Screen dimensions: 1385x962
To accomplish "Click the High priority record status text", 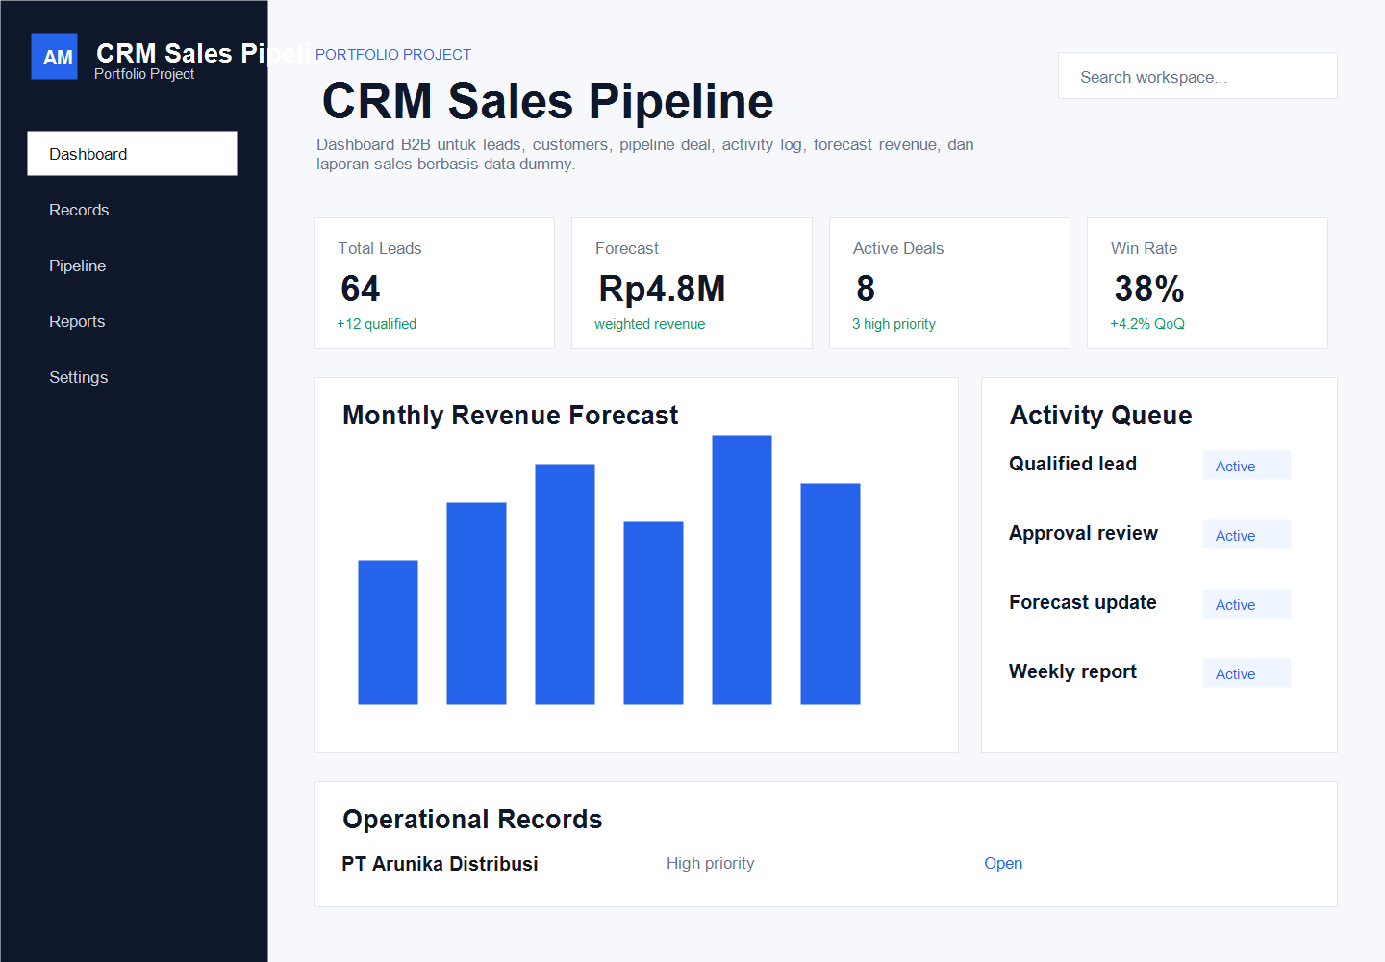I will point(710,863).
